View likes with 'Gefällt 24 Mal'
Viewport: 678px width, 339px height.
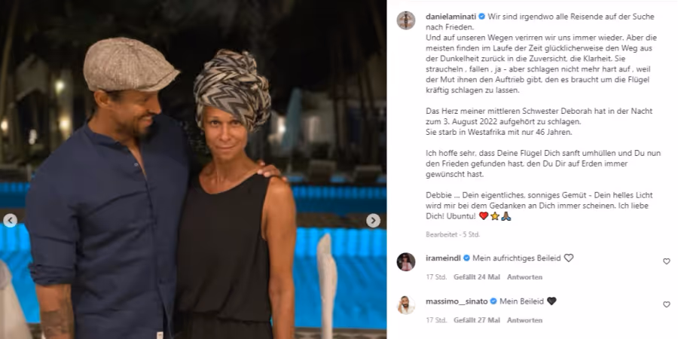[477, 277]
